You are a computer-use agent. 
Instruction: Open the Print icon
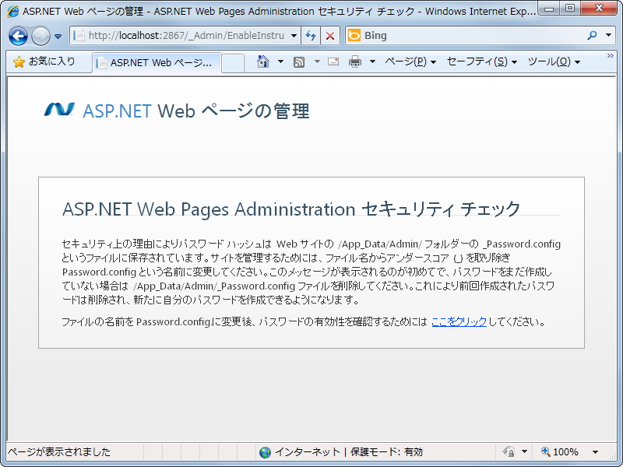click(355, 61)
